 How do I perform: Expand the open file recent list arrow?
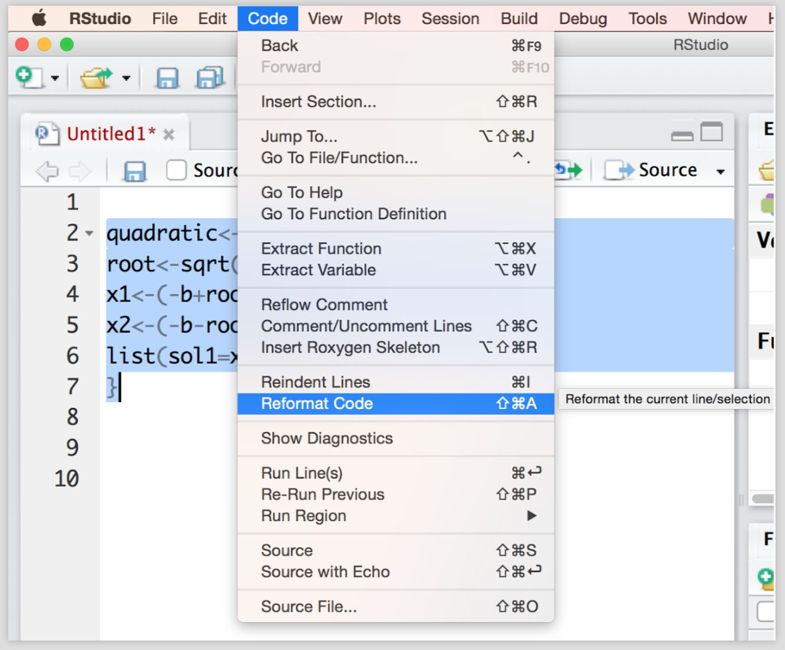[x=126, y=78]
